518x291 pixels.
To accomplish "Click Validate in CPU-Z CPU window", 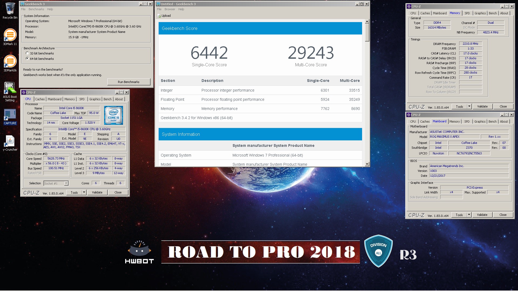I will click(97, 192).
